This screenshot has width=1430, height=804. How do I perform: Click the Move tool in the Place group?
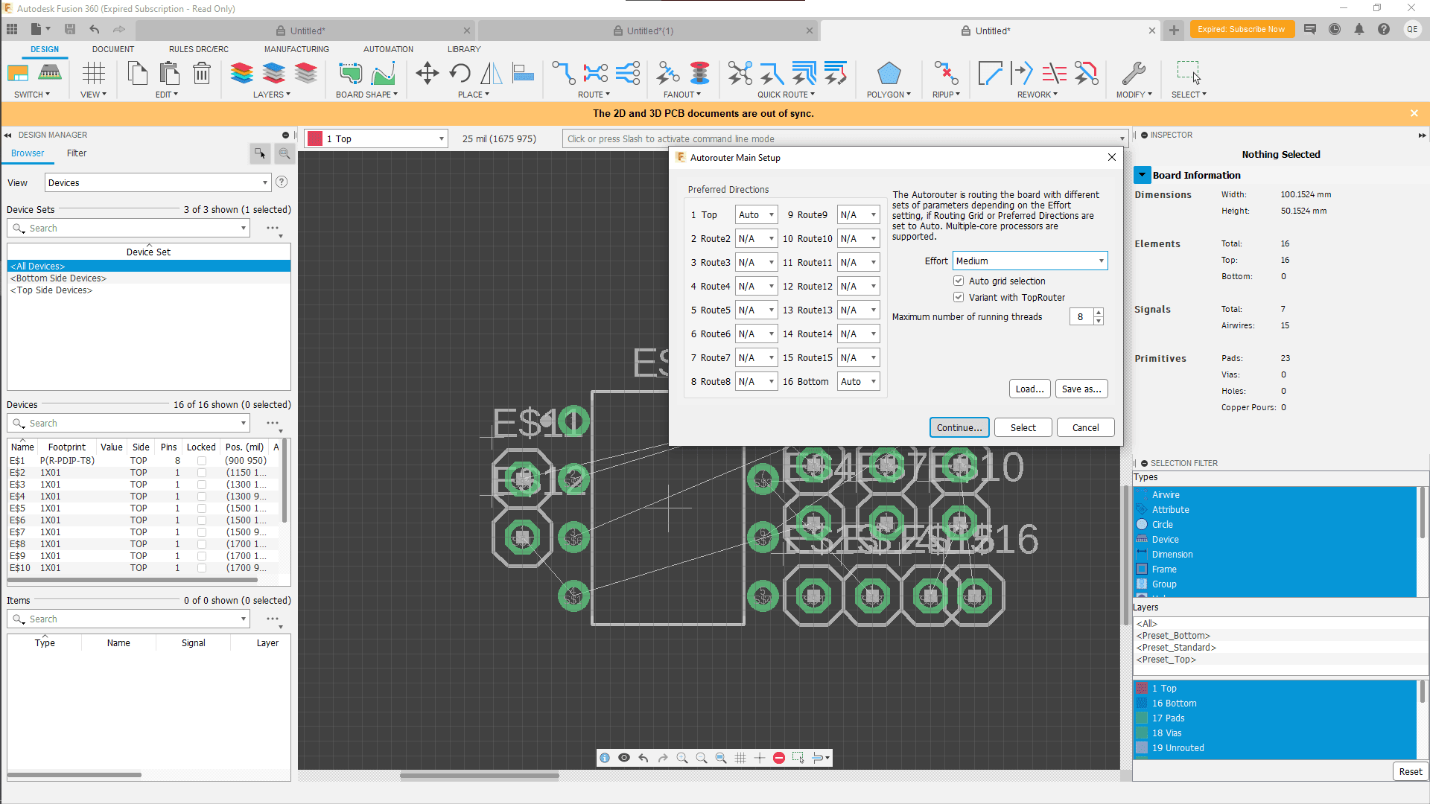coord(427,73)
